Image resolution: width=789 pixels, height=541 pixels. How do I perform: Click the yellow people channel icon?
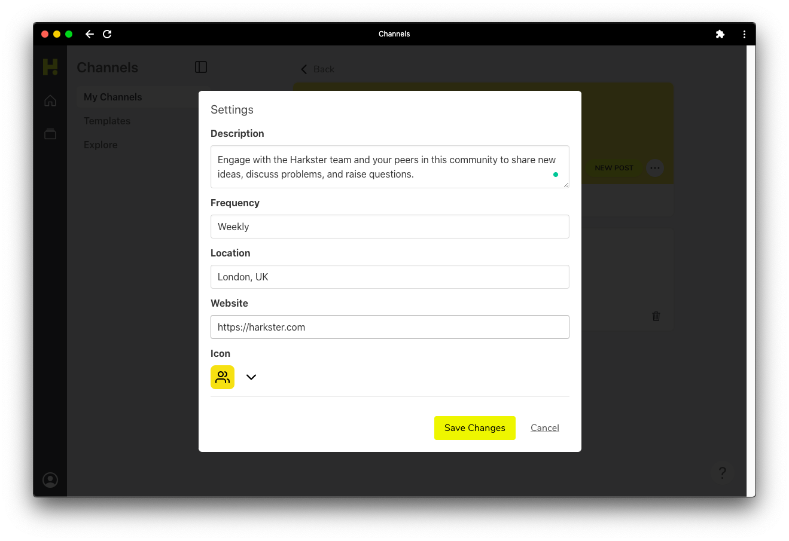[223, 377]
